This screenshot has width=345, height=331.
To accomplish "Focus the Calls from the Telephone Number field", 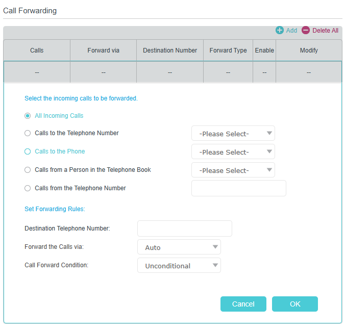I will (x=239, y=188).
